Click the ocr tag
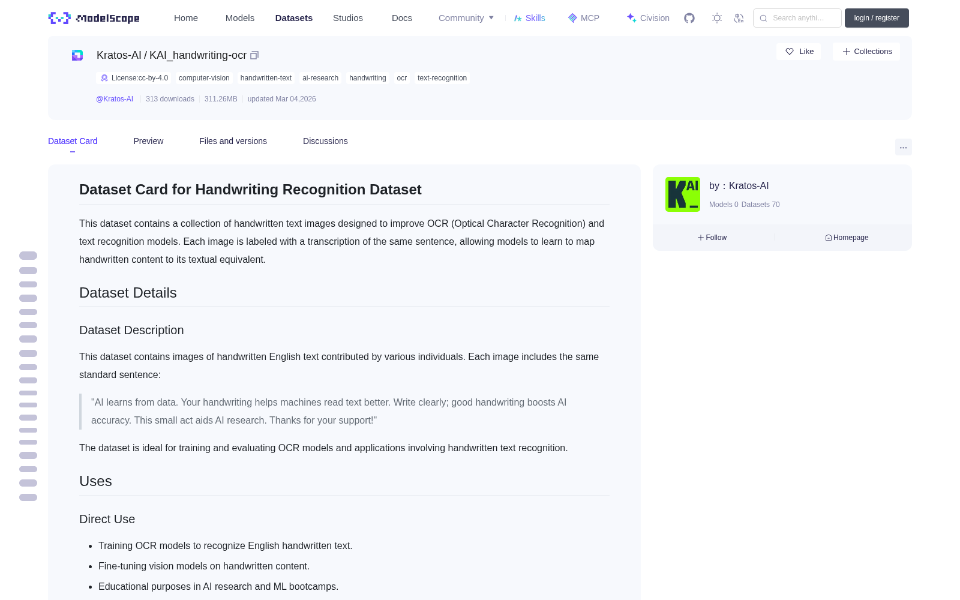The height and width of the screenshot is (600, 960). pos(402,78)
